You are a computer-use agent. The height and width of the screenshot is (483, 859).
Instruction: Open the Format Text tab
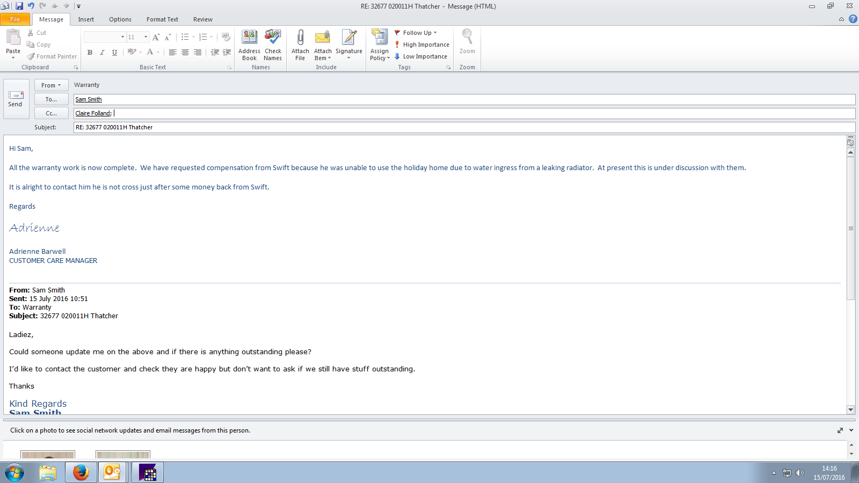[x=162, y=19]
